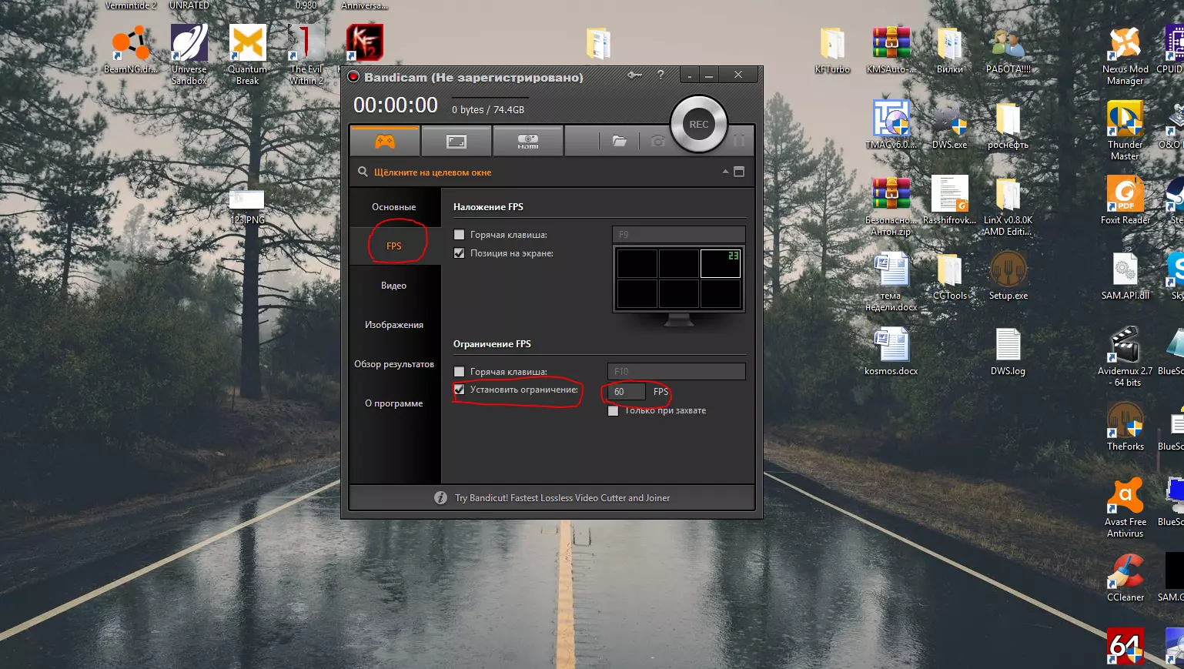Focus the 60 FPS limit value field
Screen dimensions: 1184x669
click(x=627, y=392)
